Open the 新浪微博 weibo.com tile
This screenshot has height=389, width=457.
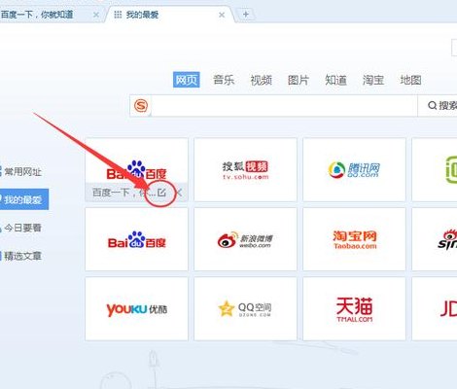pos(245,239)
